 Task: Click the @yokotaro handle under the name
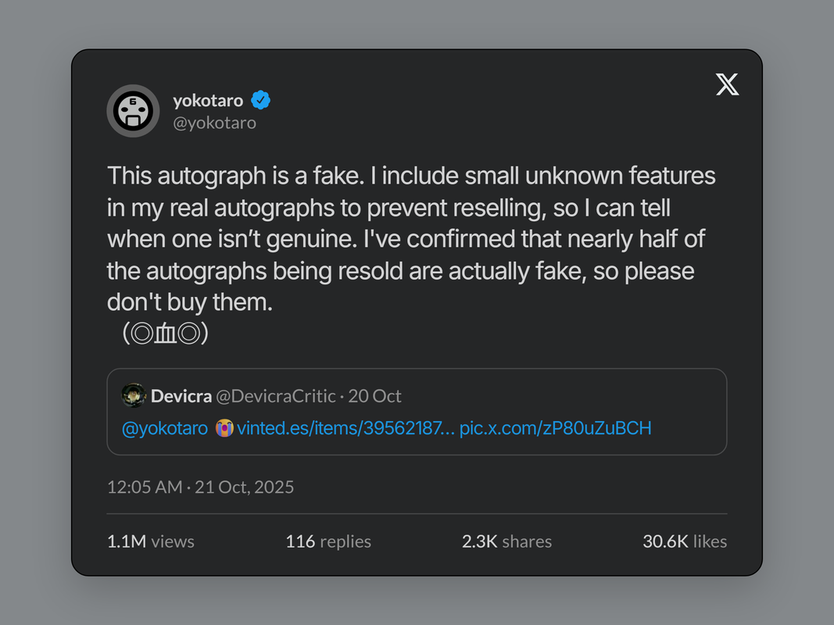[x=214, y=123]
